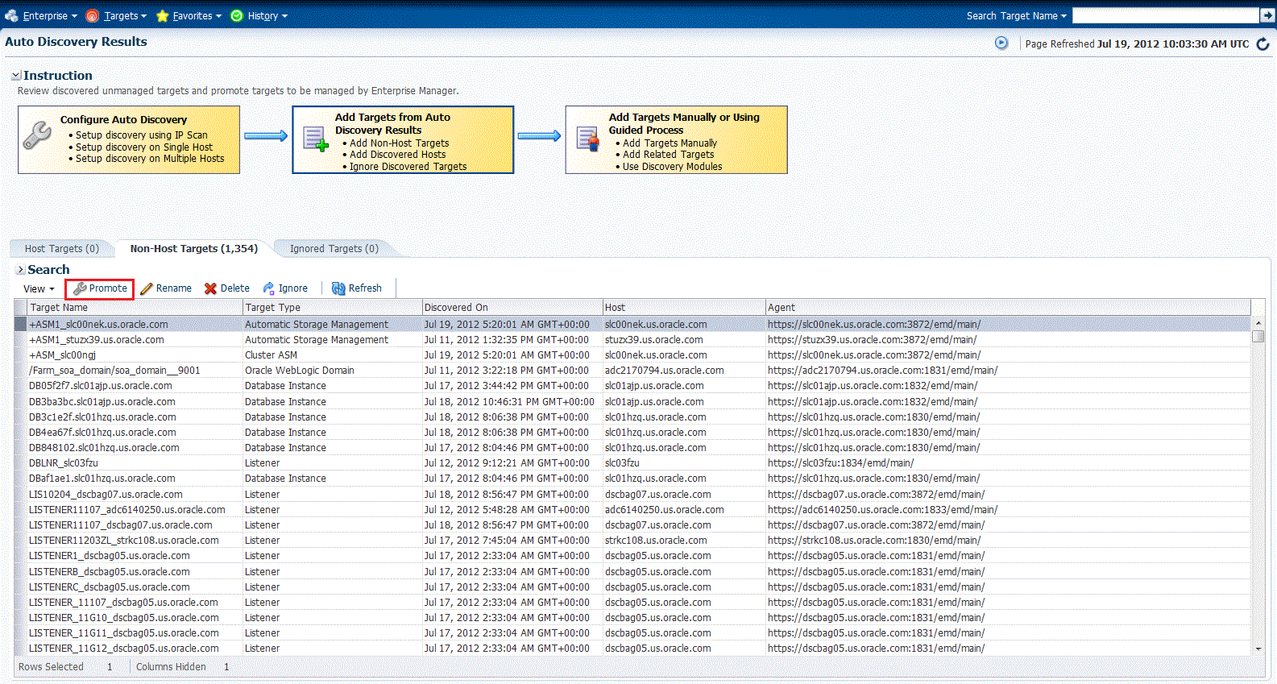The image size is (1277, 684).
Task: Click the Add Targets Manually guided process icon
Action: coord(589,139)
